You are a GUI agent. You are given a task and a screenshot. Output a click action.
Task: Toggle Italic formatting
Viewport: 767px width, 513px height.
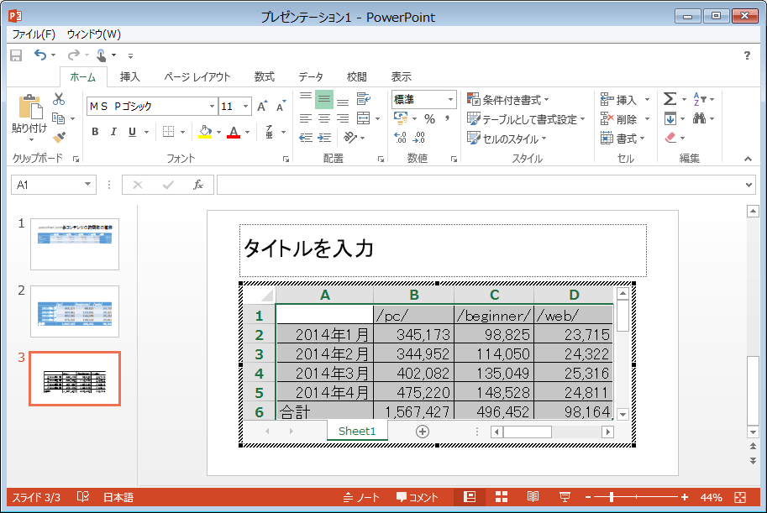pos(113,132)
